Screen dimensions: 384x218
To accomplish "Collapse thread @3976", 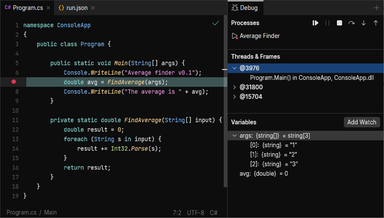I will pos(235,68).
